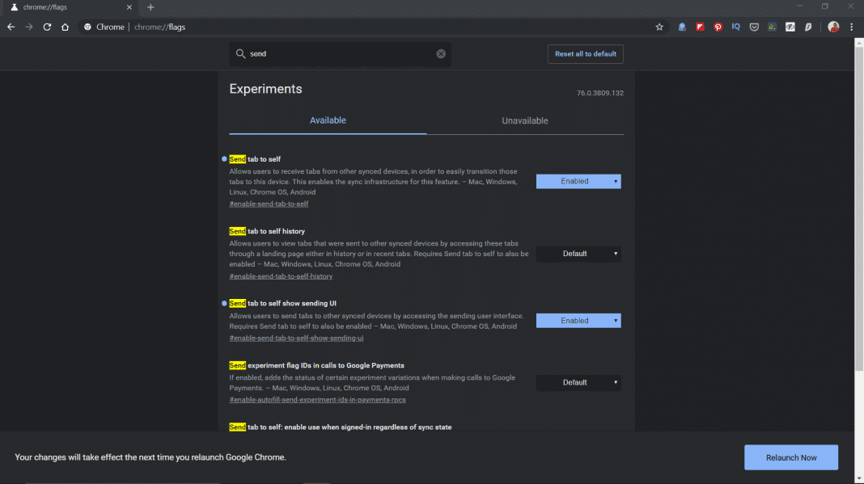The width and height of the screenshot is (864, 484).
Task: Save the page with the Pocket extension
Action: [x=754, y=27]
